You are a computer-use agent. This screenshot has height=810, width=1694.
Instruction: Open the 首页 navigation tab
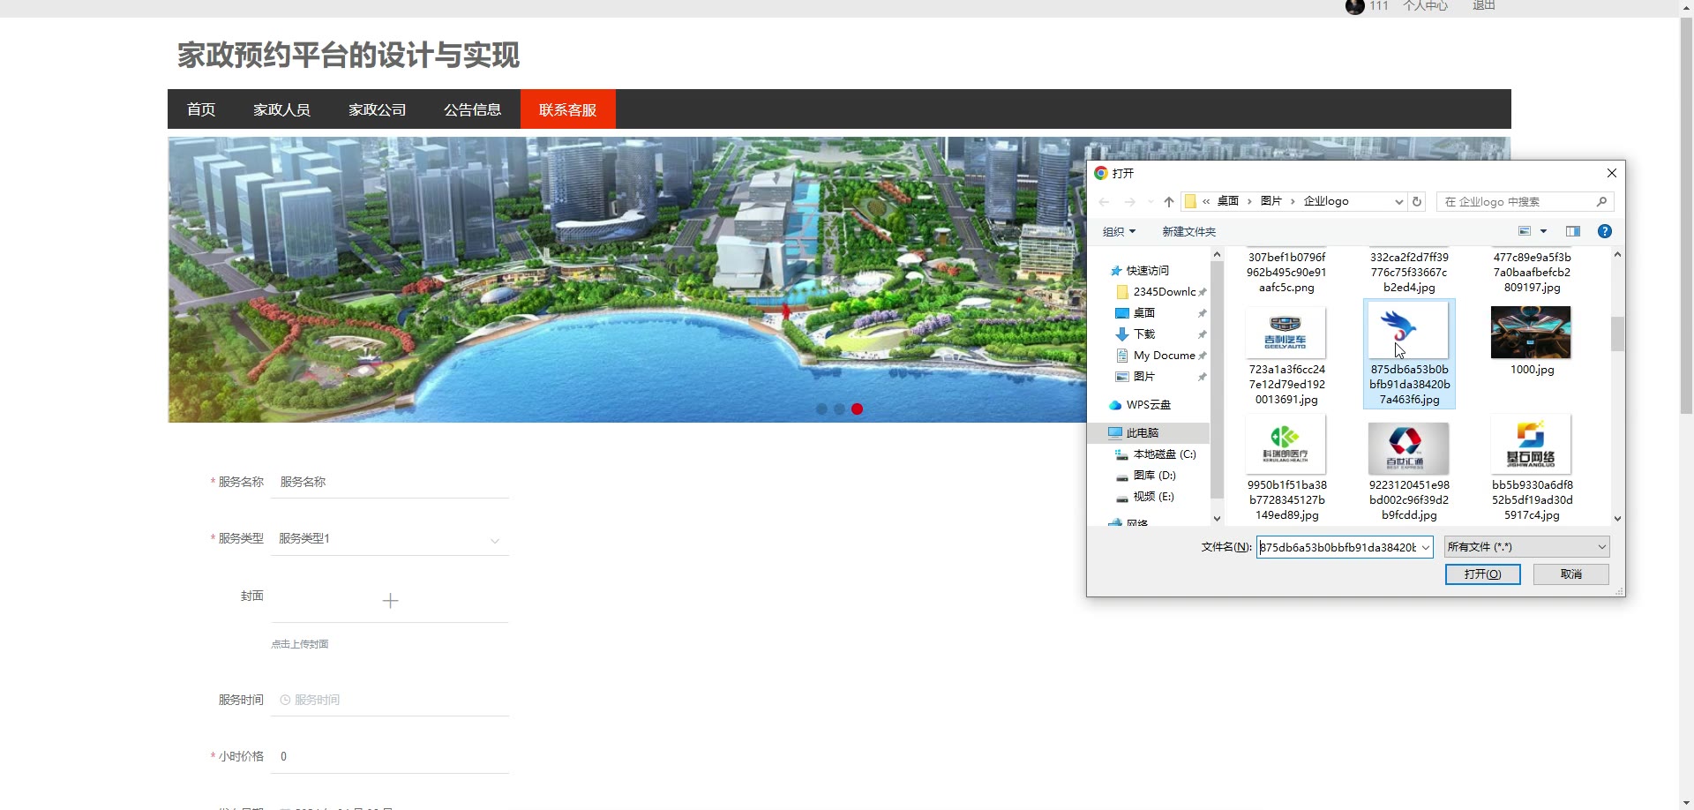pos(201,109)
